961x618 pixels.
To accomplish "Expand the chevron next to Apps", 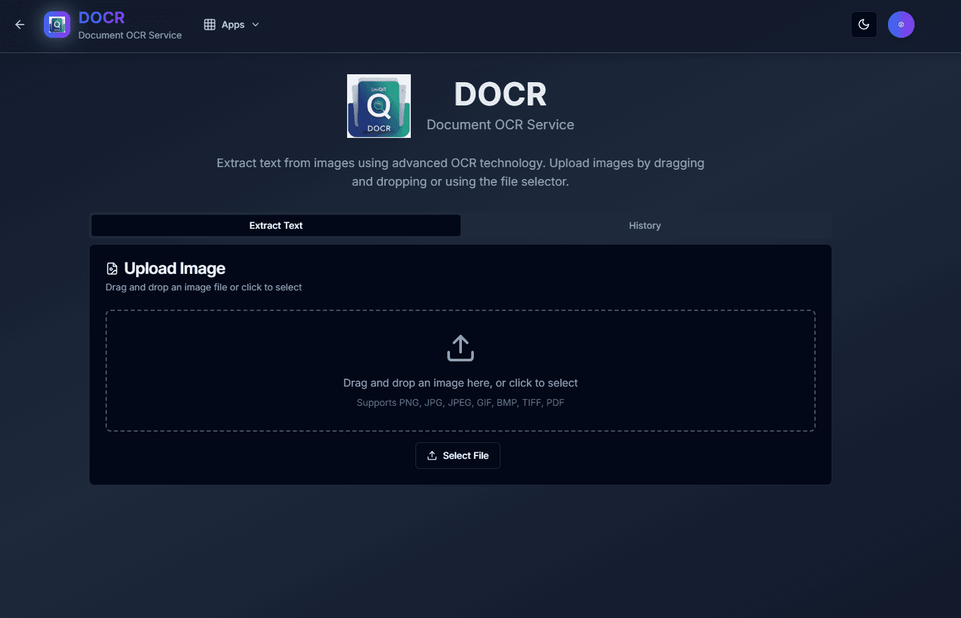I will [x=256, y=25].
